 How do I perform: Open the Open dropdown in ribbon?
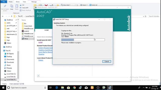click(x=84, y=5)
